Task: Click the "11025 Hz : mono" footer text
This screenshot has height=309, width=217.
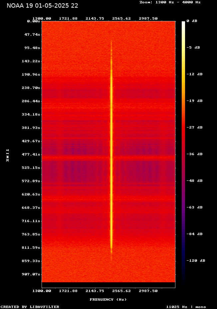Action: (186, 307)
